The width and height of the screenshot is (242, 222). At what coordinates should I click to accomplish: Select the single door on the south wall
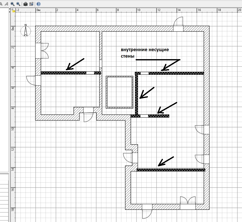pos(147,211)
